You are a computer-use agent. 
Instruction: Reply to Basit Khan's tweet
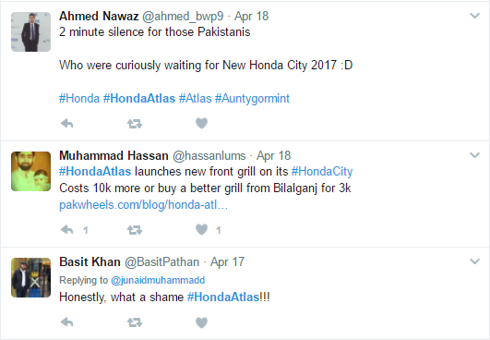pyautogui.click(x=66, y=322)
